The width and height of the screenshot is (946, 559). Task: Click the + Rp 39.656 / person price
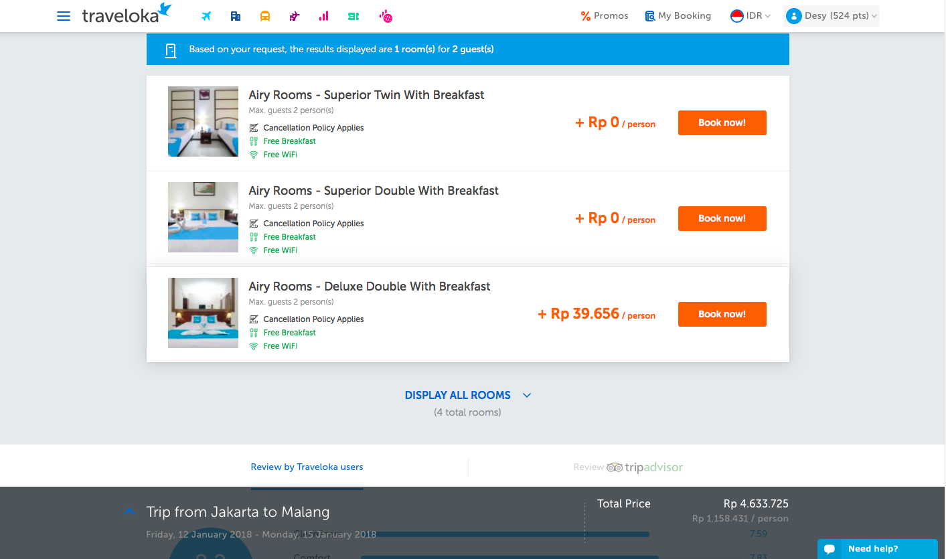coord(597,314)
